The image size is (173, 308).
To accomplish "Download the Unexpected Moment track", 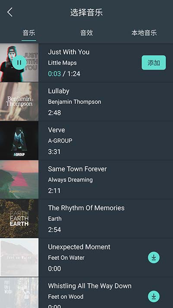I will coord(154,257).
